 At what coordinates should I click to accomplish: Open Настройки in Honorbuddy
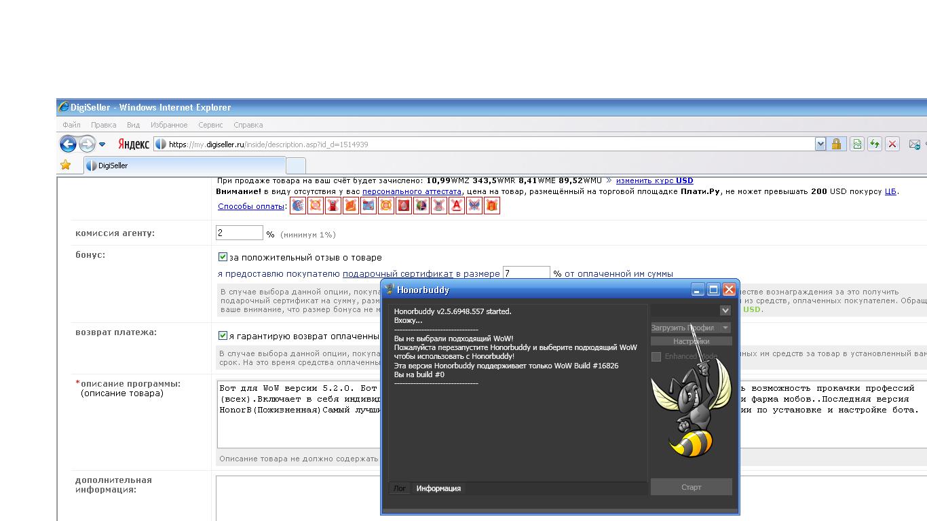[692, 341]
